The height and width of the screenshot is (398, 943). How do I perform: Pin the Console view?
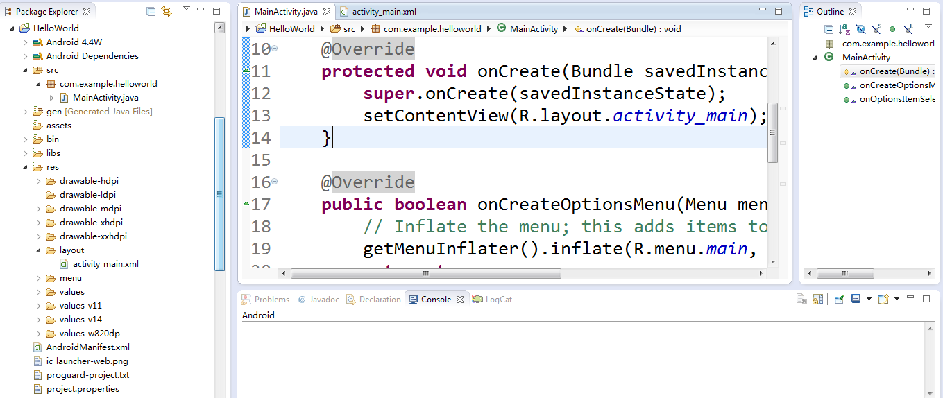point(840,299)
